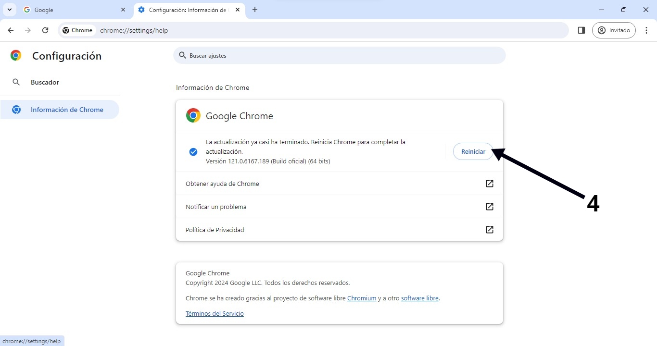
Task: Open Política de Privacidad
Action: tap(340, 230)
